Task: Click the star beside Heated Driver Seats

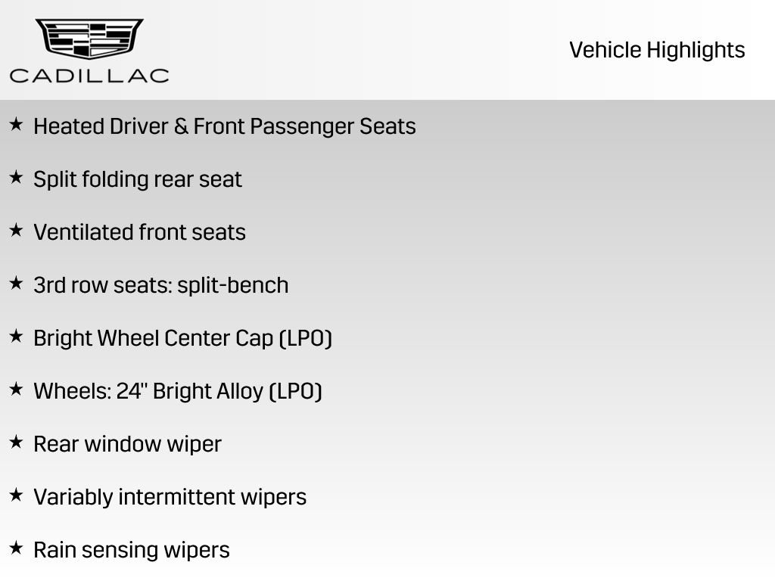Action: [16, 125]
